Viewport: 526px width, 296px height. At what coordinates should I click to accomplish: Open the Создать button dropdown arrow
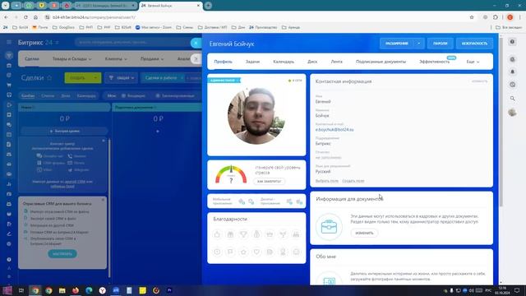tap(95, 78)
